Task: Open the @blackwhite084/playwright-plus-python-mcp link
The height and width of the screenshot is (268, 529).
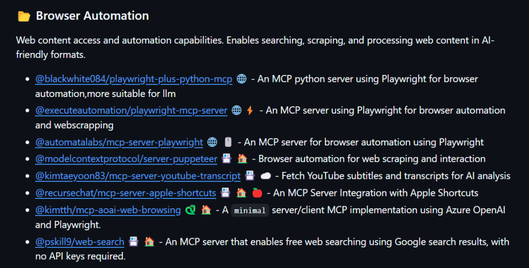Action: tap(134, 79)
